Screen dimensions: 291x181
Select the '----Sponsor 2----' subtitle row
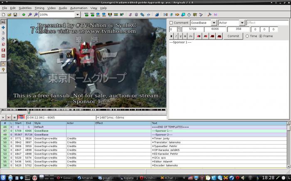(x=143, y=135)
